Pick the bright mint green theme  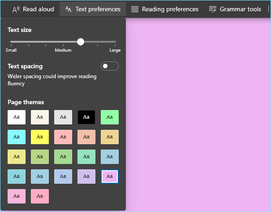[110, 117]
